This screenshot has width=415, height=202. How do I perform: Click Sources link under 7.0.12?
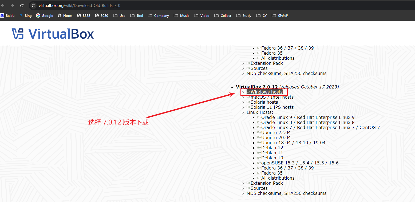257,188
